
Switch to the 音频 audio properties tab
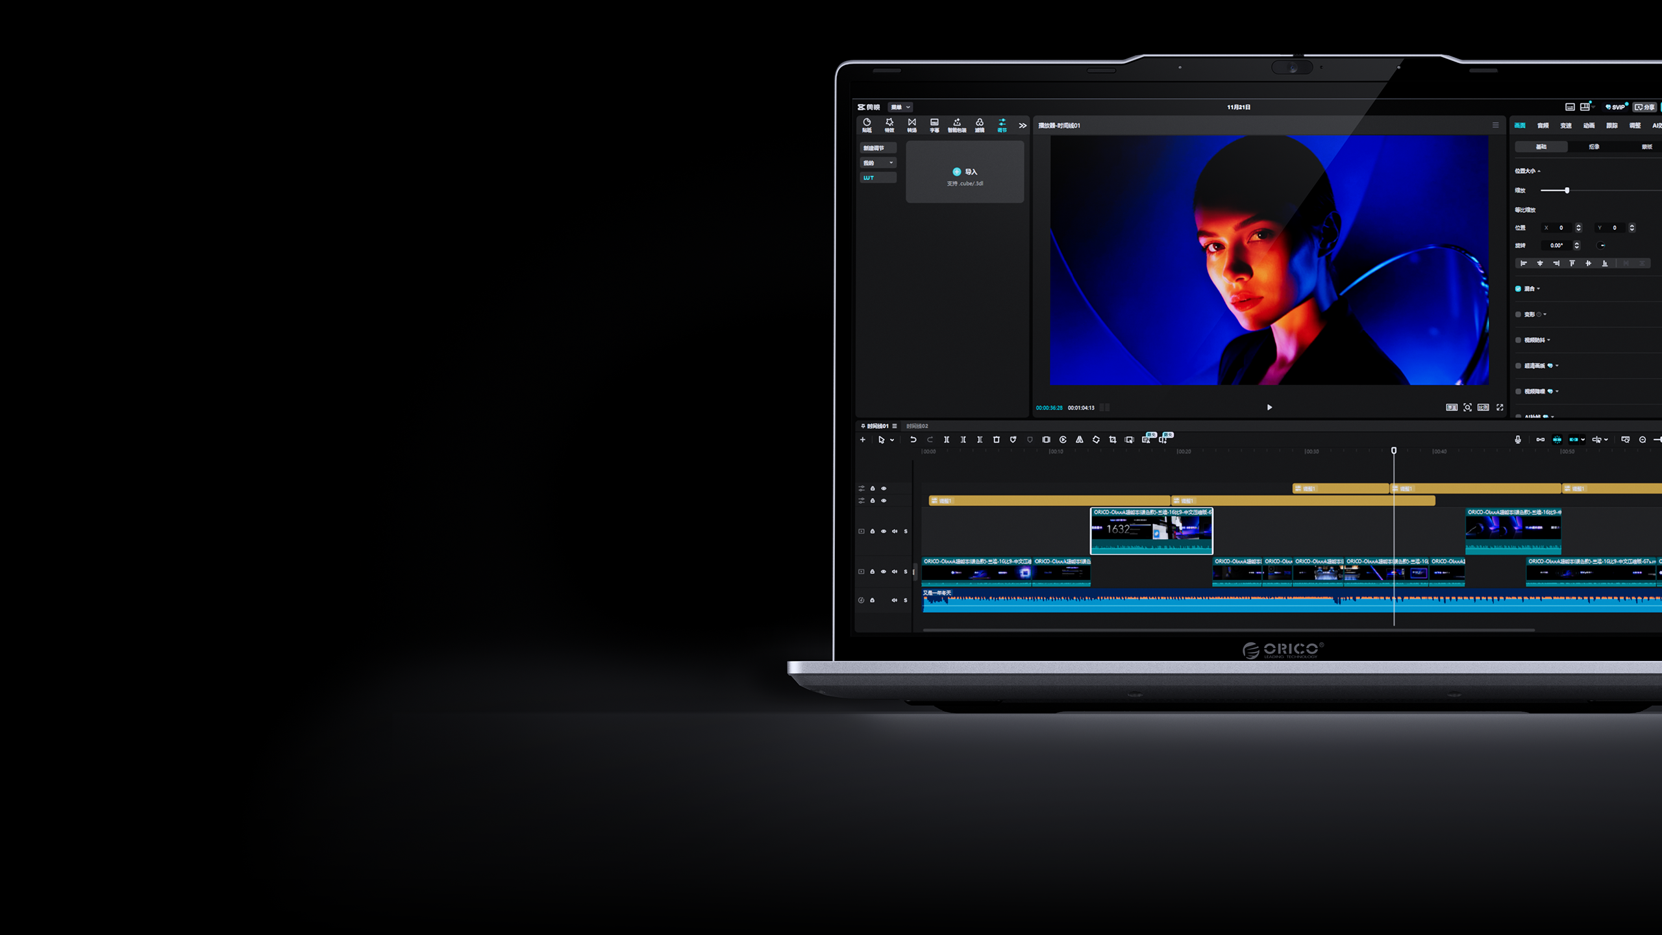click(1543, 125)
